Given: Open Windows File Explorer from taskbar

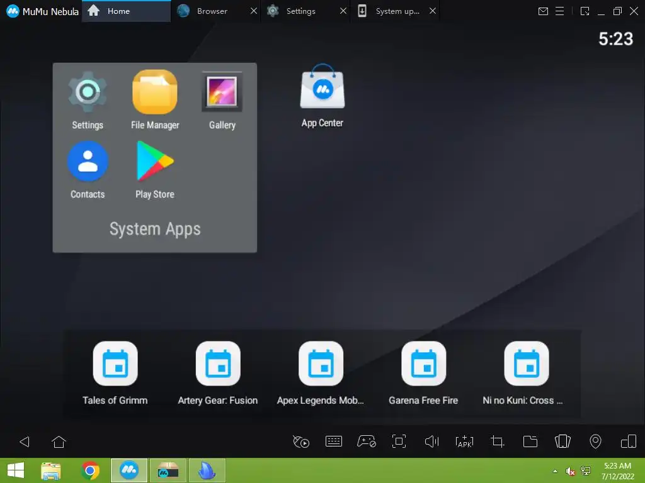Looking at the screenshot, I should 51,470.
